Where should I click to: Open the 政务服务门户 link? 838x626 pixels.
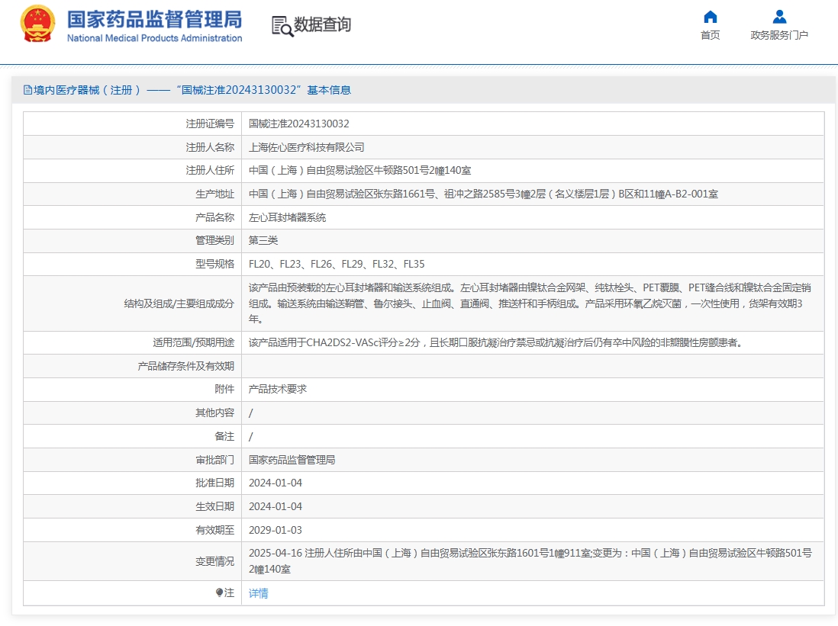tap(779, 35)
